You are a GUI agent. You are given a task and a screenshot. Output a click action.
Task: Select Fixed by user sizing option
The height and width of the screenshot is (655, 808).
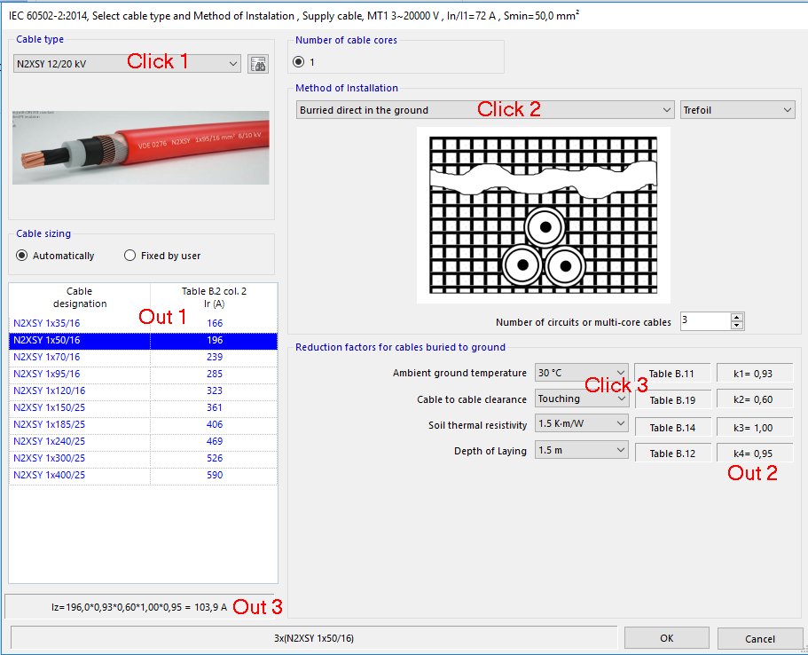130,256
